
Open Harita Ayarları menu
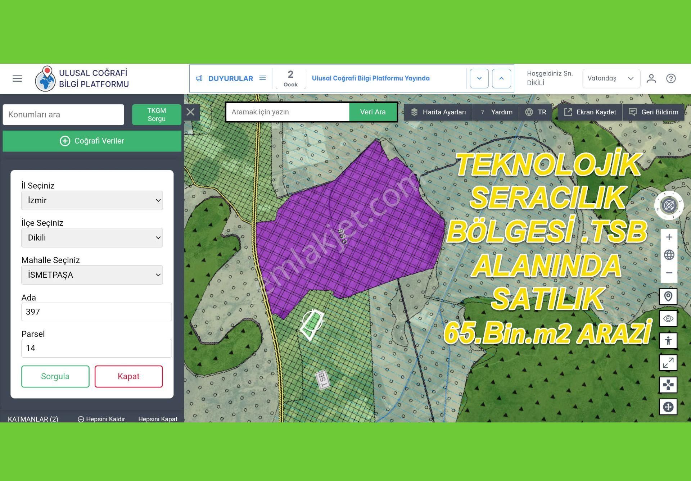[x=438, y=112]
